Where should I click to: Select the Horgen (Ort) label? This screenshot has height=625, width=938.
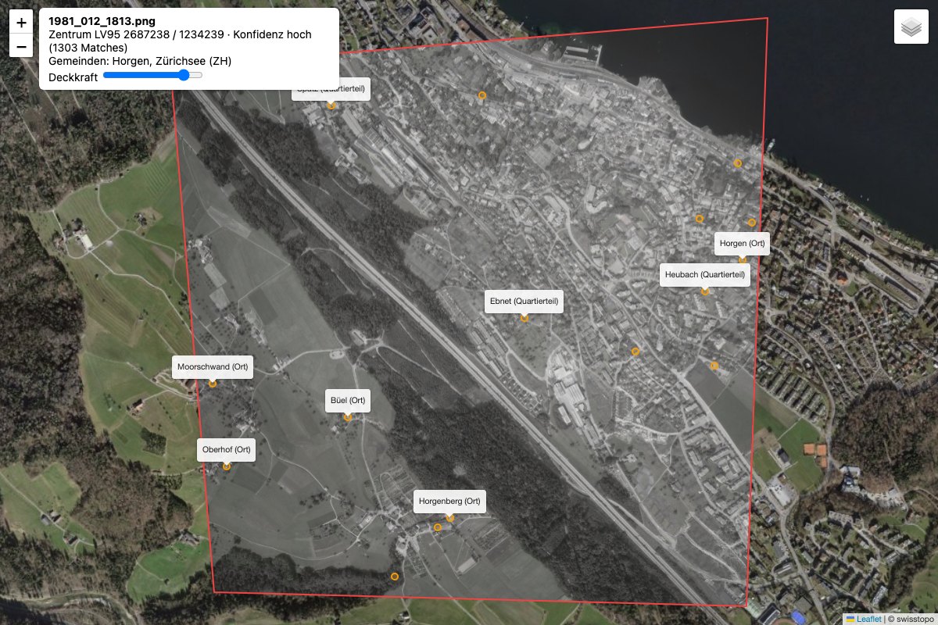(x=742, y=244)
